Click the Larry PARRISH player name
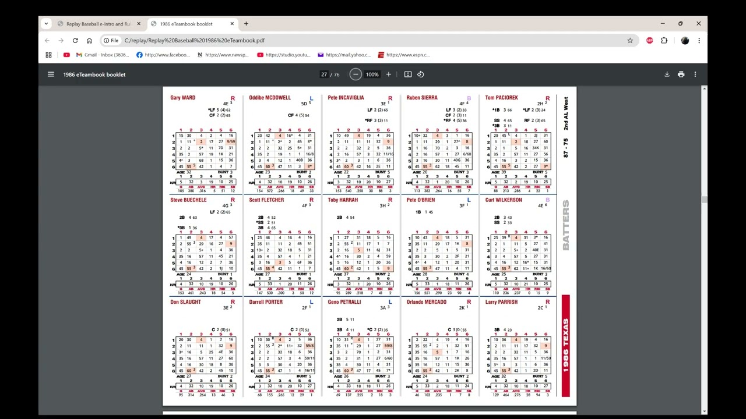Screen dimensions: 746x419 pos(501,302)
